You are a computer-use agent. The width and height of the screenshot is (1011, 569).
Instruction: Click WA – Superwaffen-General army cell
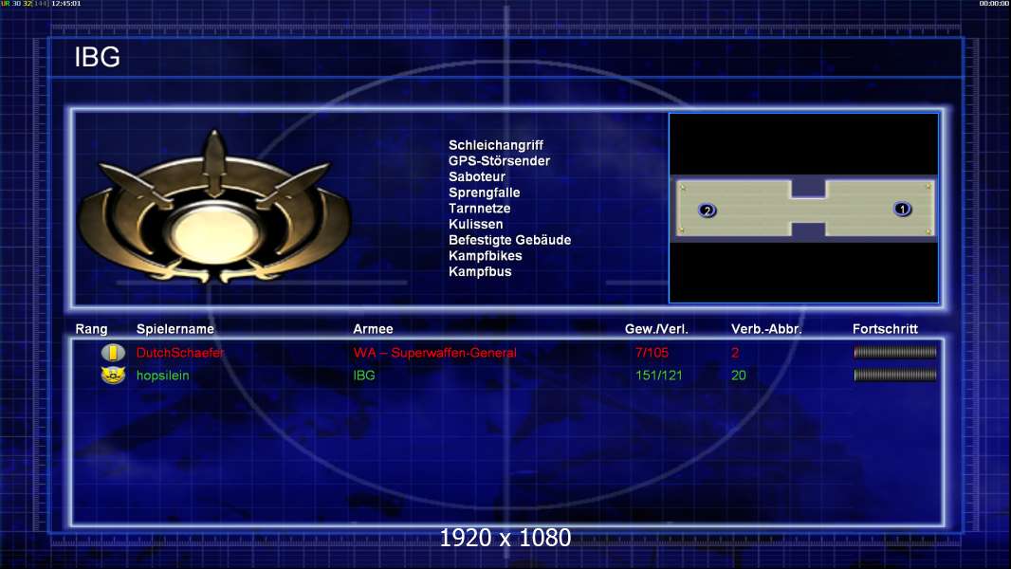pyautogui.click(x=434, y=353)
